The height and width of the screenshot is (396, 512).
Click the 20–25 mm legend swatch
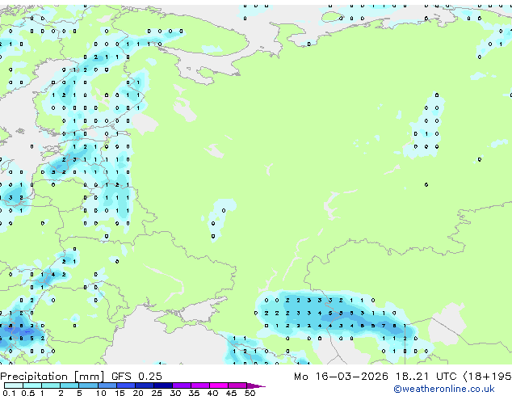click(x=145, y=385)
